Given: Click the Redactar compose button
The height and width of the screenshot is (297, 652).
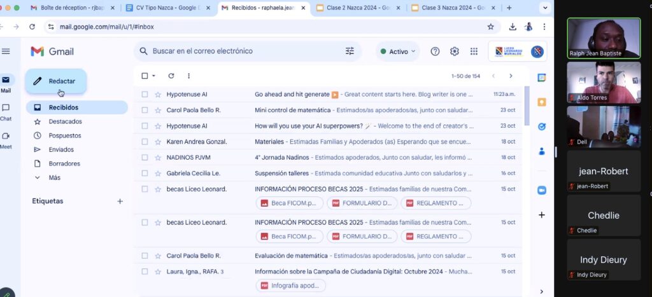Looking at the screenshot, I should pos(55,81).
